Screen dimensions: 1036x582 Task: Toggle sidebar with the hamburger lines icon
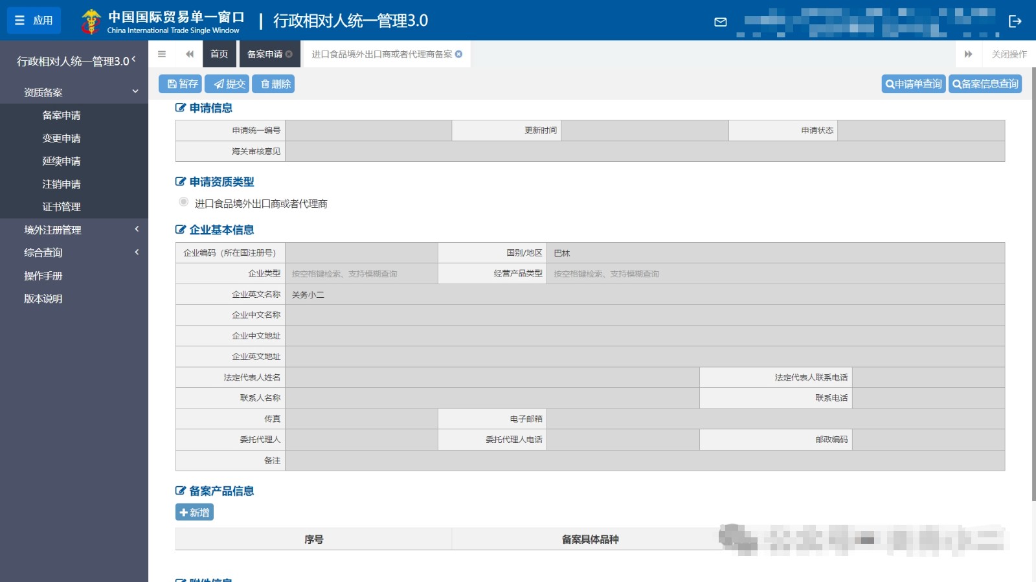(x=162, y=54)
